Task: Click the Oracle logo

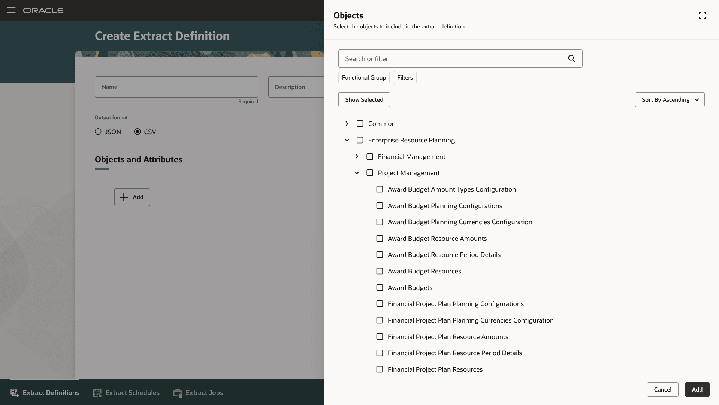Action: tap(43, 10)
